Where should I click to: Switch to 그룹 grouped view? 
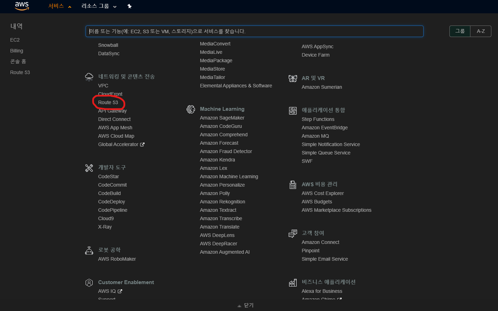pos(460,31)
